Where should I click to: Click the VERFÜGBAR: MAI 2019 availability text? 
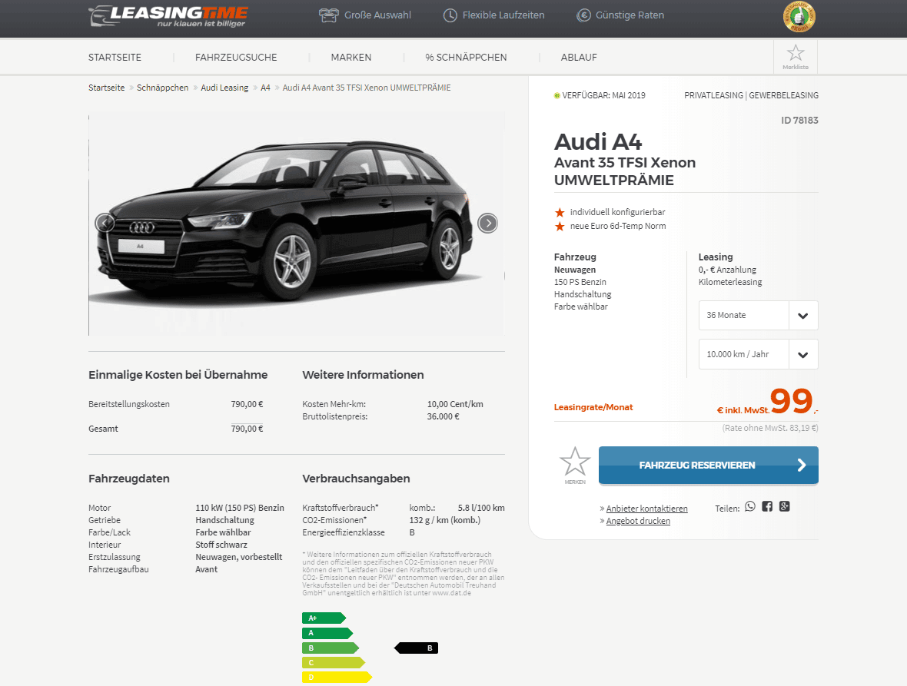[603, 95]
